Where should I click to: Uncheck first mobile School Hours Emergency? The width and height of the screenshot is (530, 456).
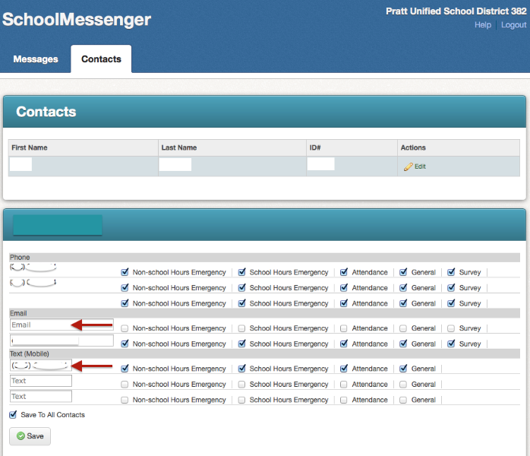[241, 369]
